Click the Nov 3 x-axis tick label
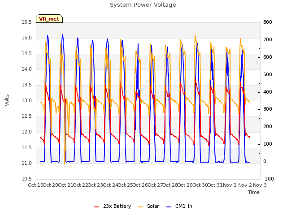 click(260, 185)
